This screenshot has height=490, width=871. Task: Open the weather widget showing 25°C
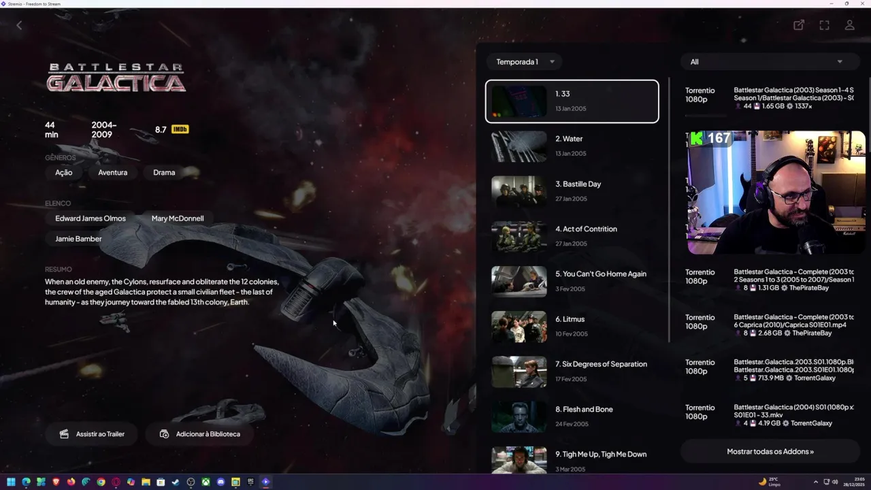click(770, 482)
